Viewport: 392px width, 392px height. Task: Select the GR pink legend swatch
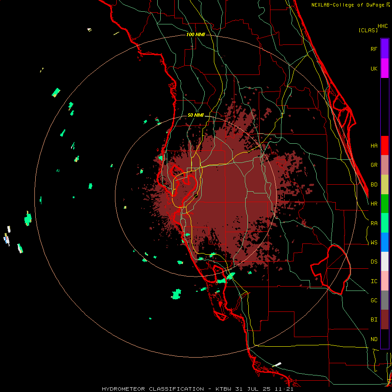pyautogui.click(x=385, y=165)
